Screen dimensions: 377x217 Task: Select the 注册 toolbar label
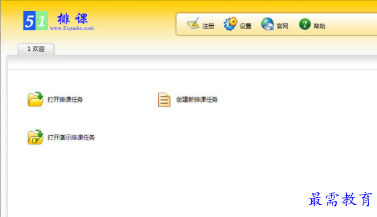coord(208,26)
